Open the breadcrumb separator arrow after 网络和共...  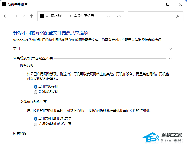(x=71, y=16)
